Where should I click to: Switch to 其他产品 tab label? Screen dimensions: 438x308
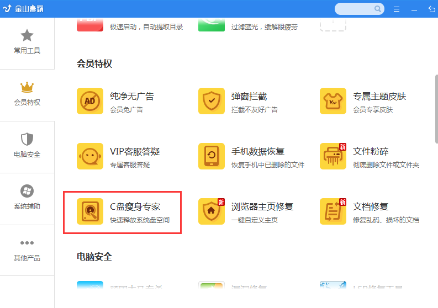[x=27, y=258]
